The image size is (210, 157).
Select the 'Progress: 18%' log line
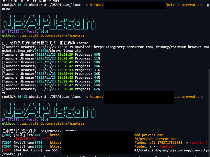51,62
